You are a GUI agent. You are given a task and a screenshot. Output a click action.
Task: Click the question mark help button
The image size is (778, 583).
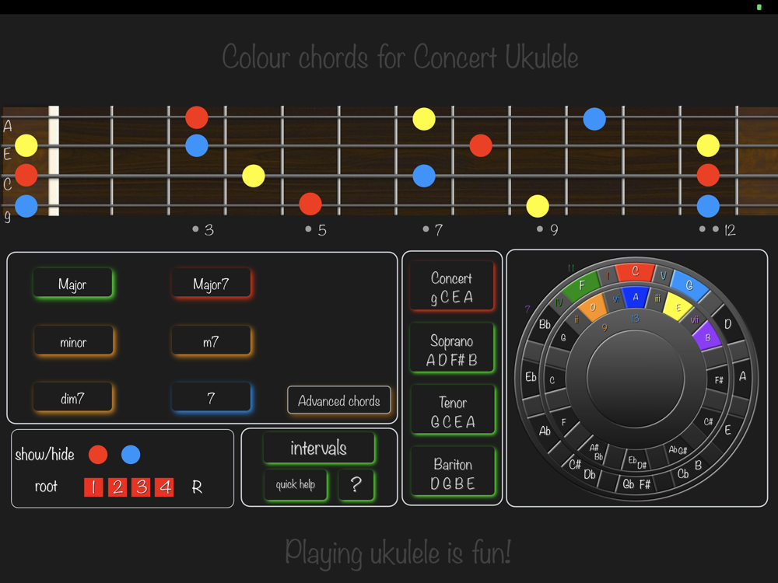[x=356, y=484]
